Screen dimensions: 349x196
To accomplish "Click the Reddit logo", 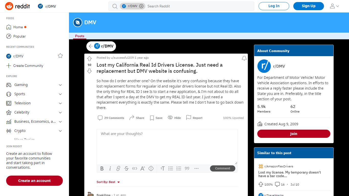I will tap(17, 6).
